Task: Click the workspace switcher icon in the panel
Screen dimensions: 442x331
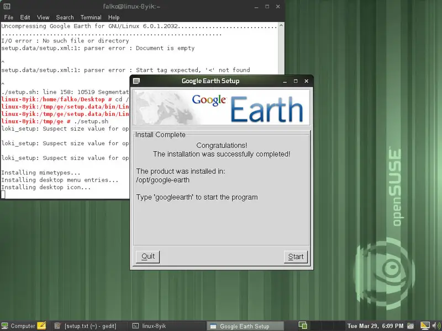Action: [x=303, y=325]
